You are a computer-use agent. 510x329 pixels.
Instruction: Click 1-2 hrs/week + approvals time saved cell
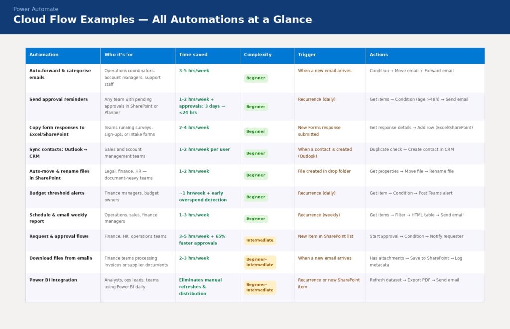(x=202, y=106)
